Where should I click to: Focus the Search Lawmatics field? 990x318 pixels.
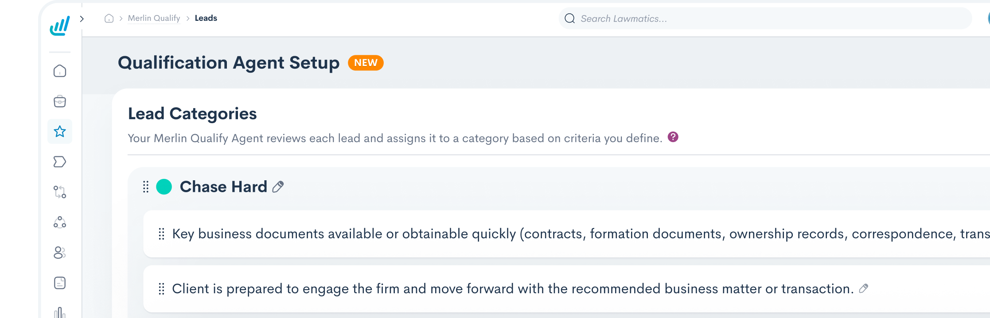tap(765, 19)
